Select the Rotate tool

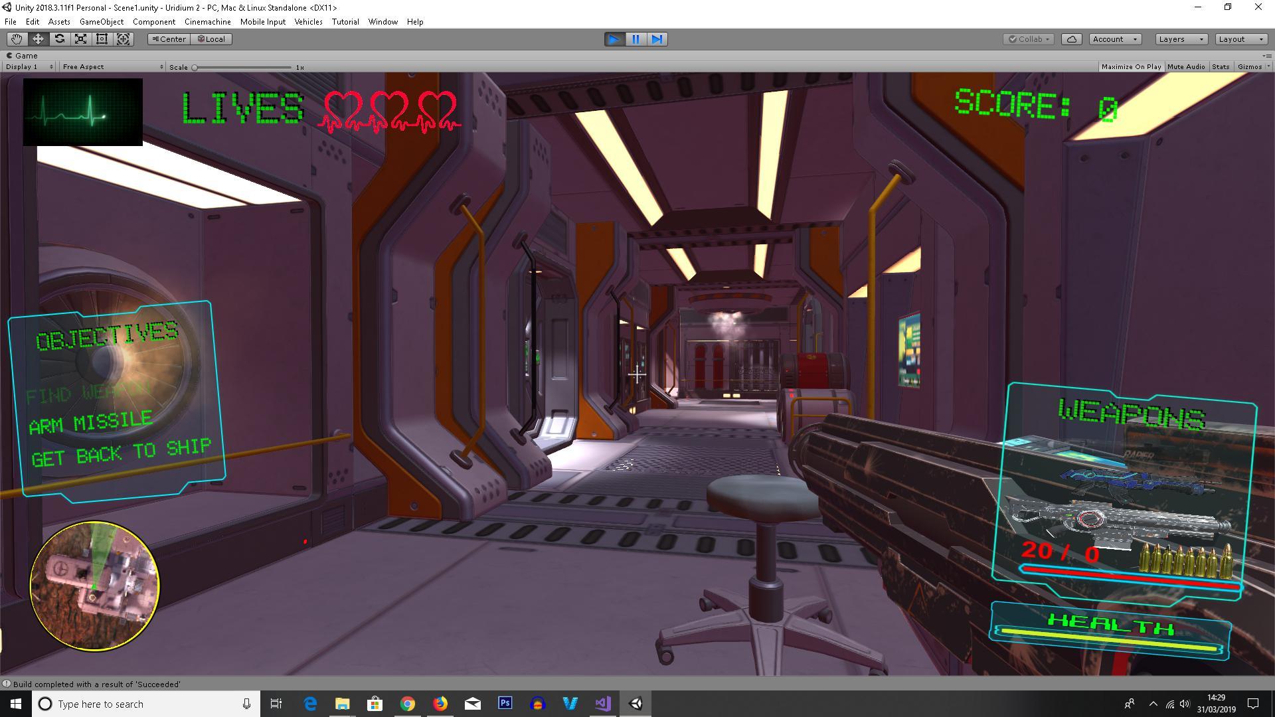pos(59,39)
